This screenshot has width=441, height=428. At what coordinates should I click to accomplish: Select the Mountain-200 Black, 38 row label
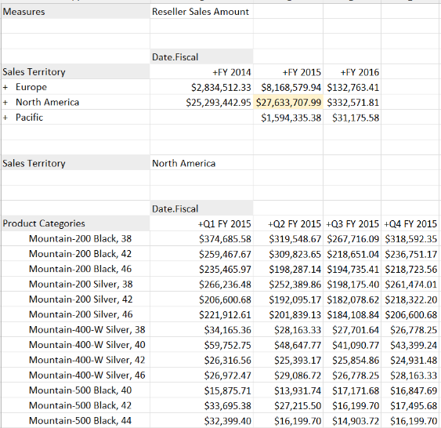(x=80, y=238)
